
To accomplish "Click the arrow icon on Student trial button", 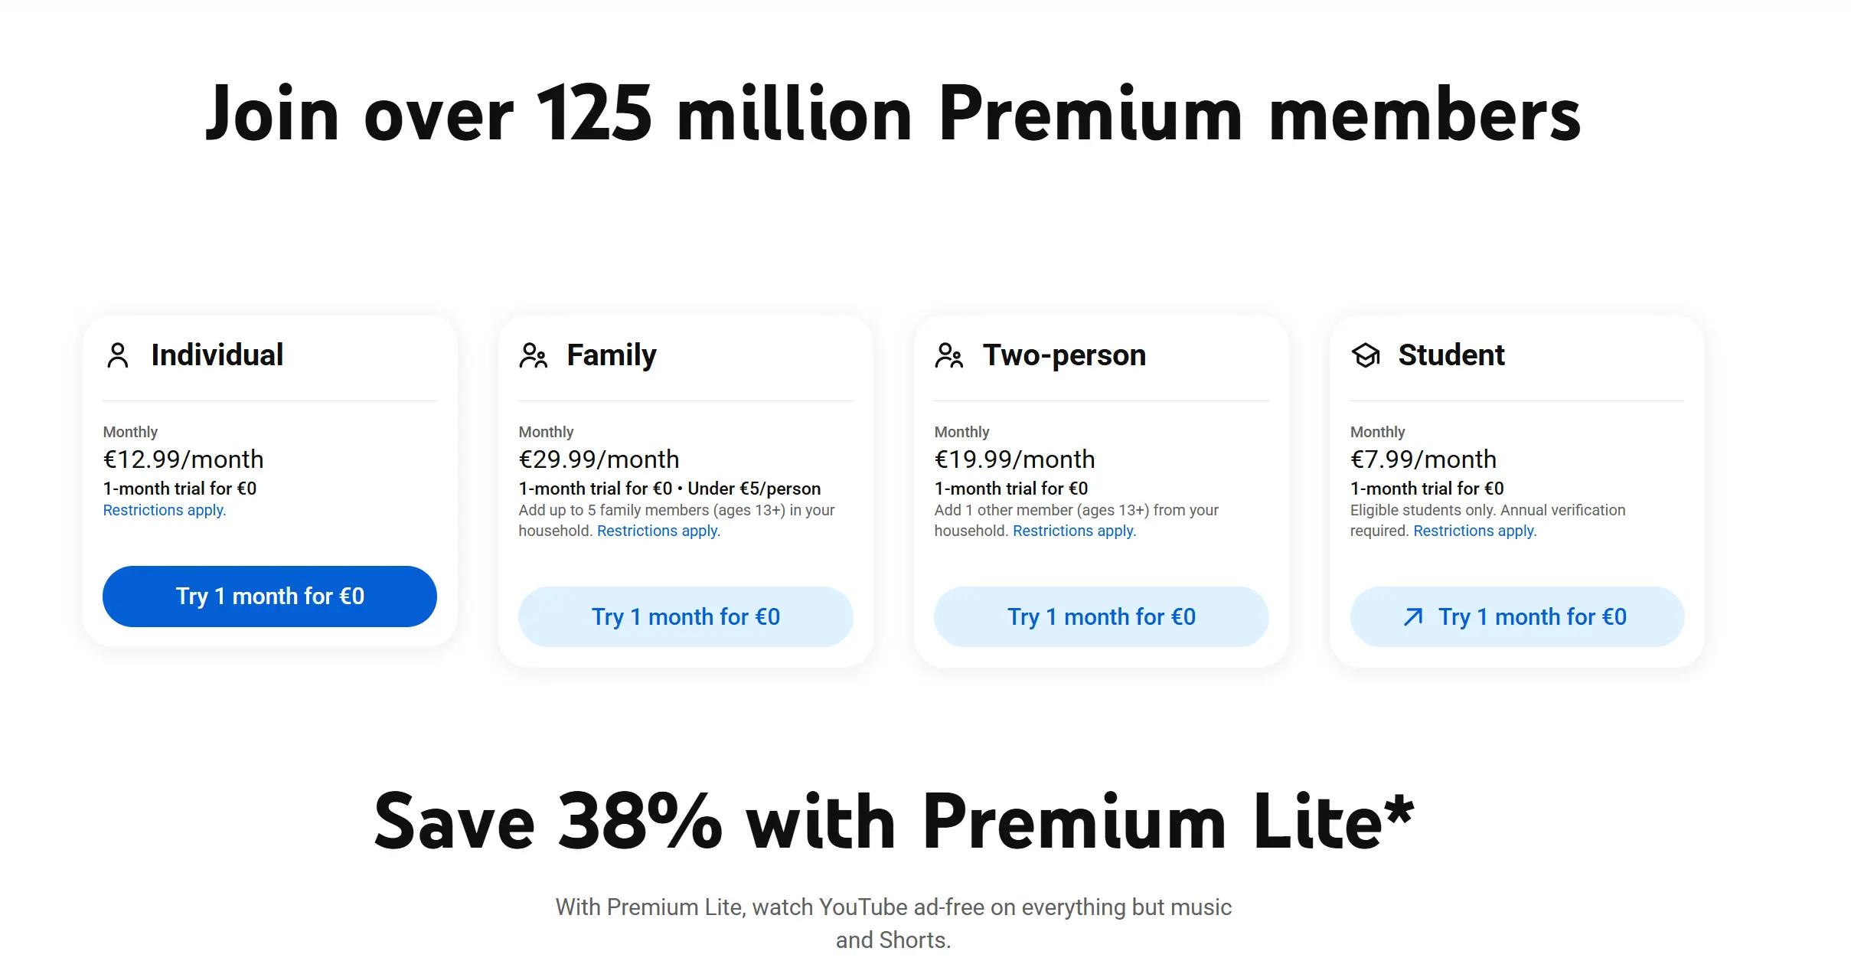I will click(x=1413, y=617).
